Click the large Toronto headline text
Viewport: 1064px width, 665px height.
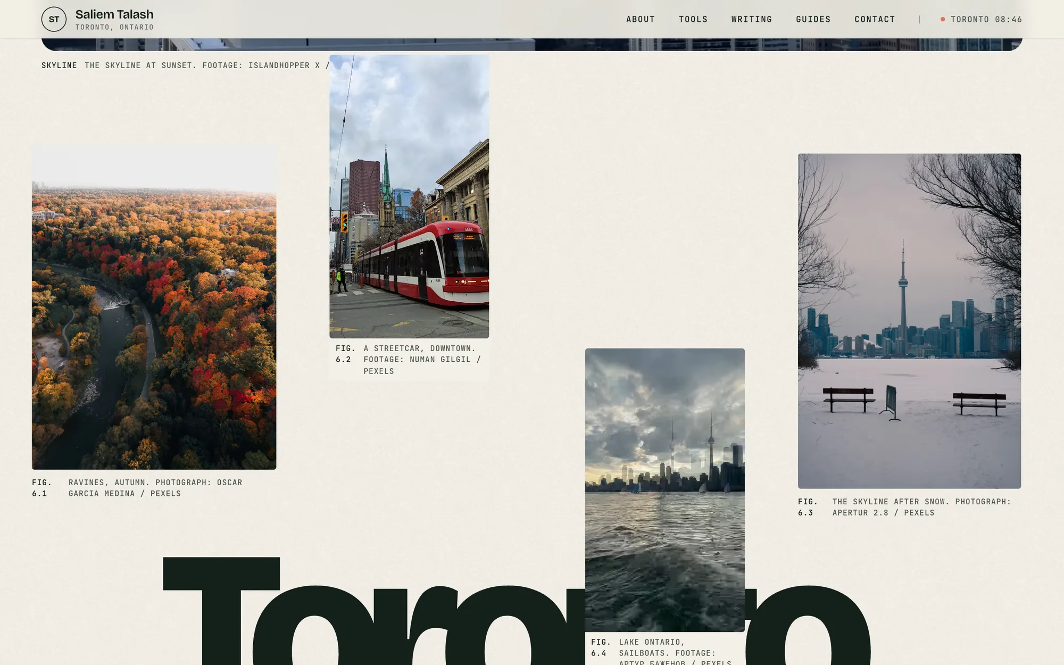(x=516, y=611)
